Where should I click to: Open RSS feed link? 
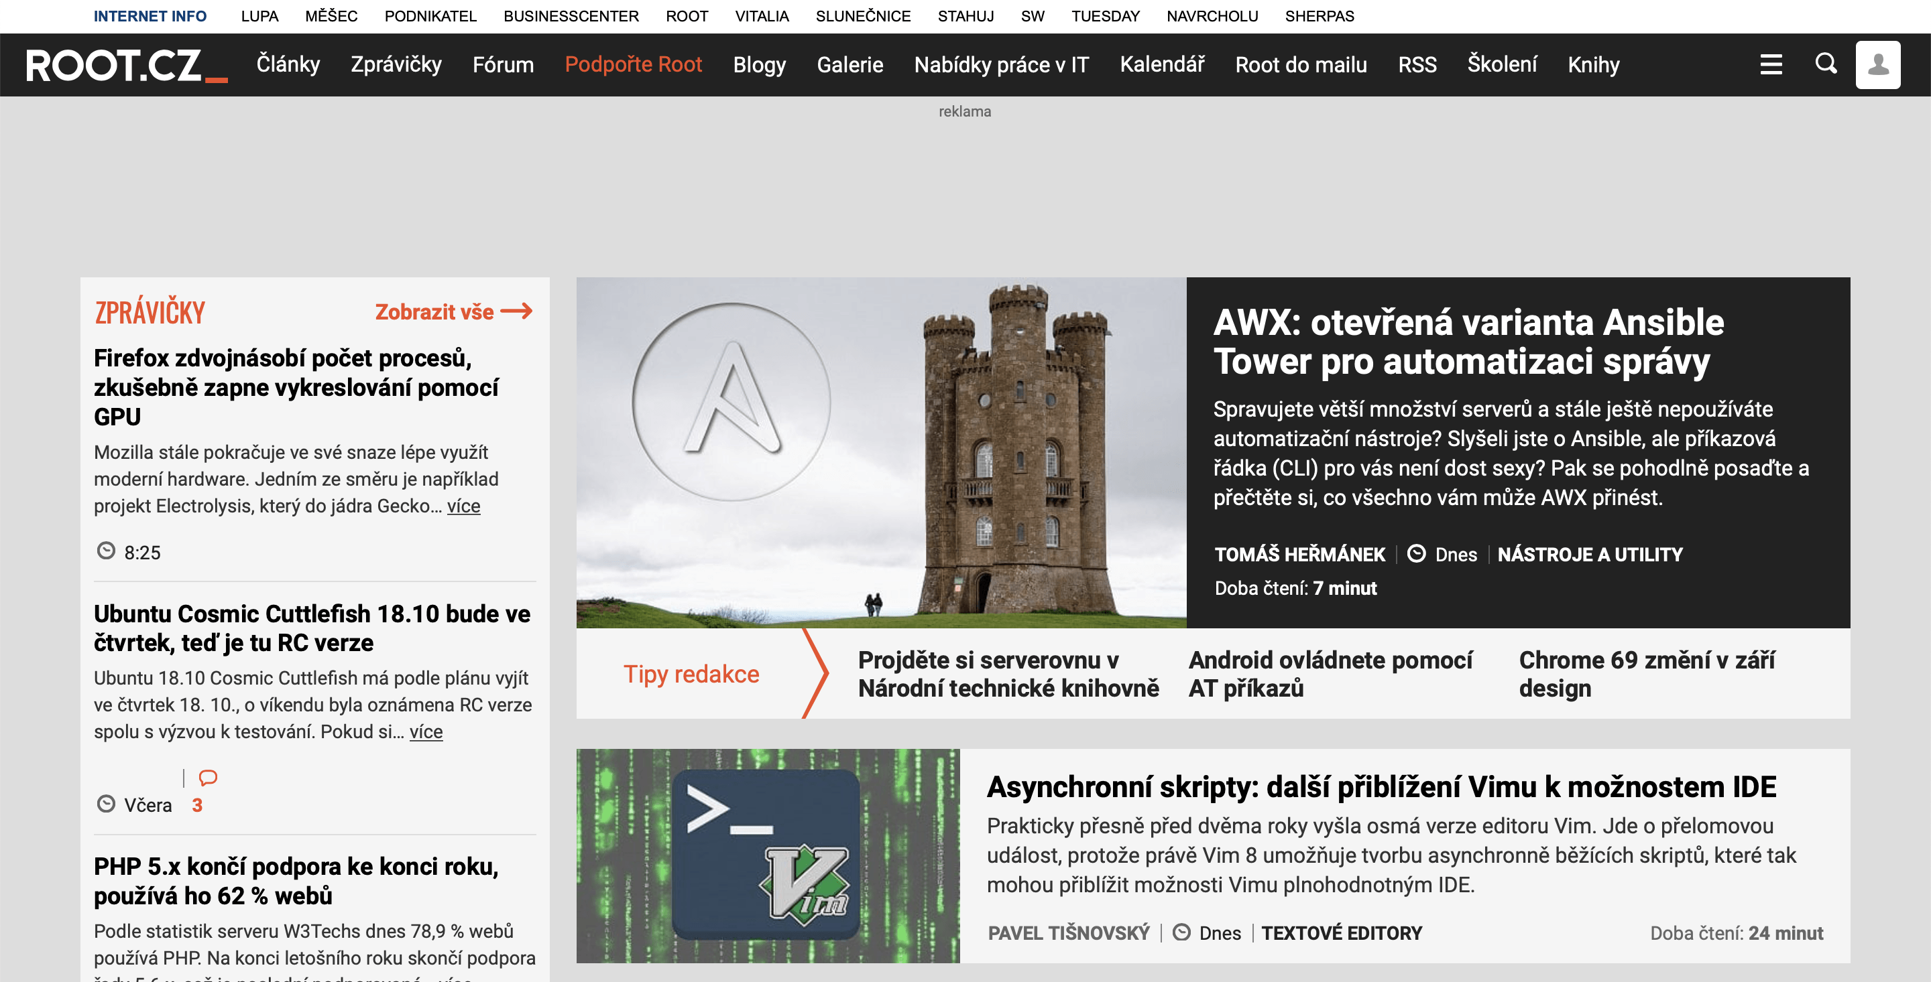[x=1417, y=64]
